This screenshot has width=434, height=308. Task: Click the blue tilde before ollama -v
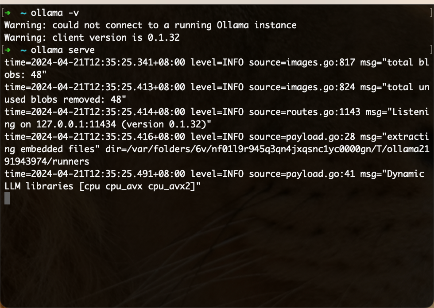pyautogui.click(x=23, y=13)
